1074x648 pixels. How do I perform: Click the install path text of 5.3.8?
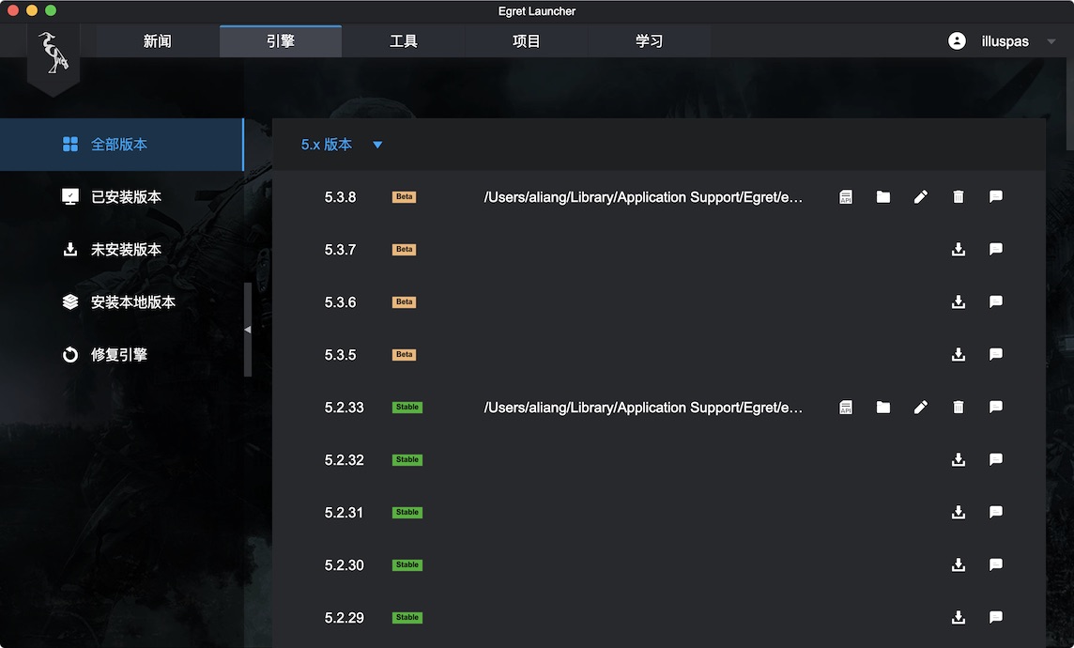pyautogui.click(x=643, y=197)
